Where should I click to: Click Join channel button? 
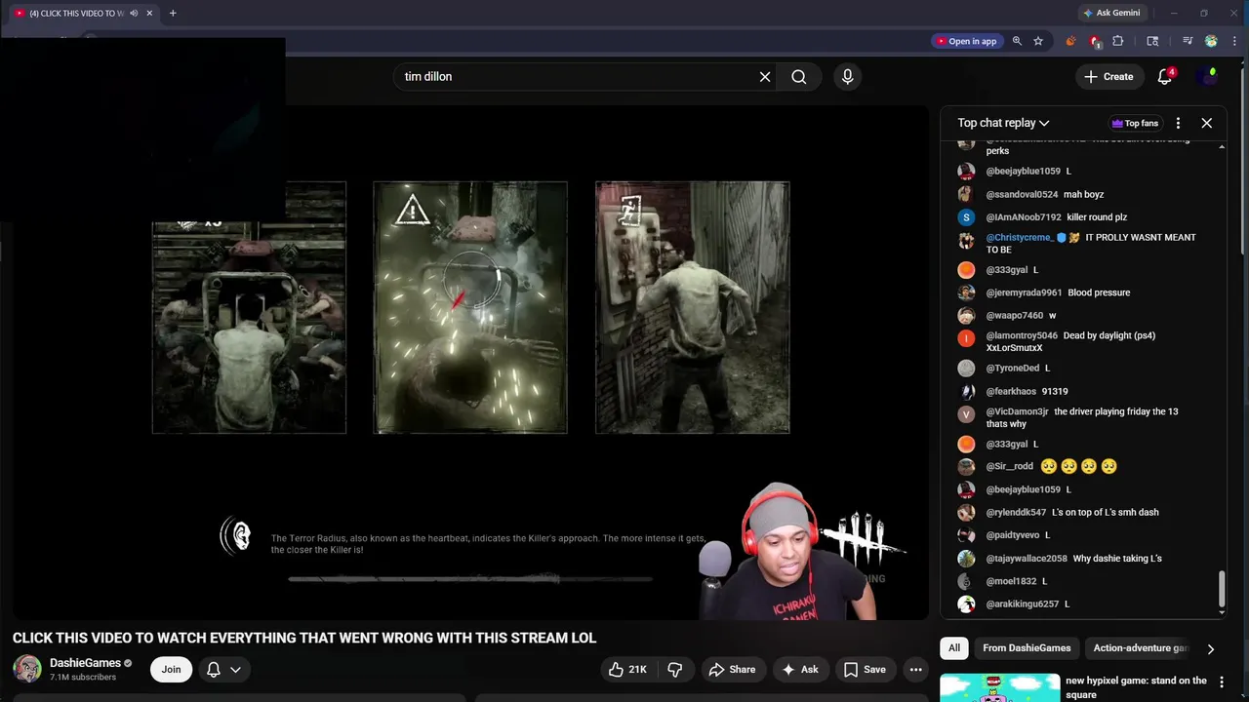(171, 669)
